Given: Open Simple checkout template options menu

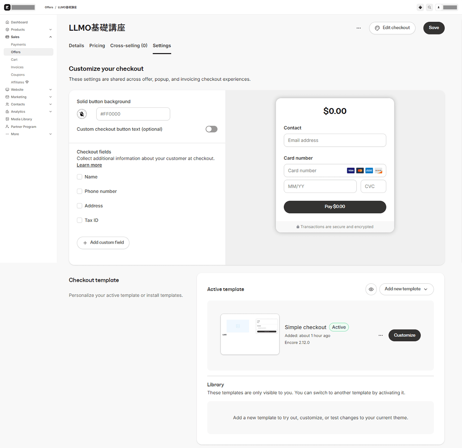Looking at the screenshot, I should pyautogui.click(x=380, y=335).
